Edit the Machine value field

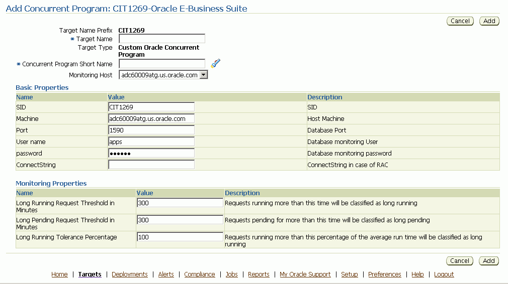click(x=151, y=118)
